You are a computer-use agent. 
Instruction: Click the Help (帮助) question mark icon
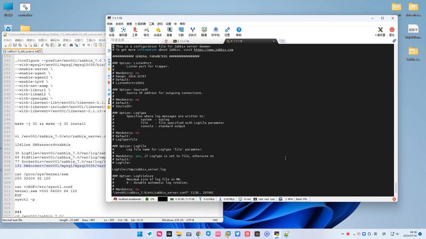click(x=239, y=32)
